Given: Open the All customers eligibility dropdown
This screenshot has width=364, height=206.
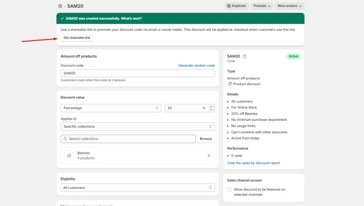Looking at the screenshot, I should [138, 188].
